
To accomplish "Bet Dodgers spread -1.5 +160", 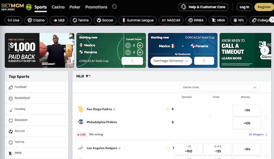I will [188, 149].
